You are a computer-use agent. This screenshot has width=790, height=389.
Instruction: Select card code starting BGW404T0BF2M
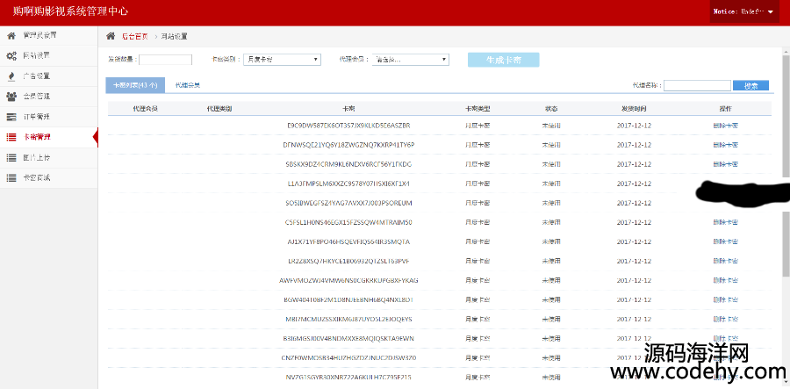[x=348, y=299]
